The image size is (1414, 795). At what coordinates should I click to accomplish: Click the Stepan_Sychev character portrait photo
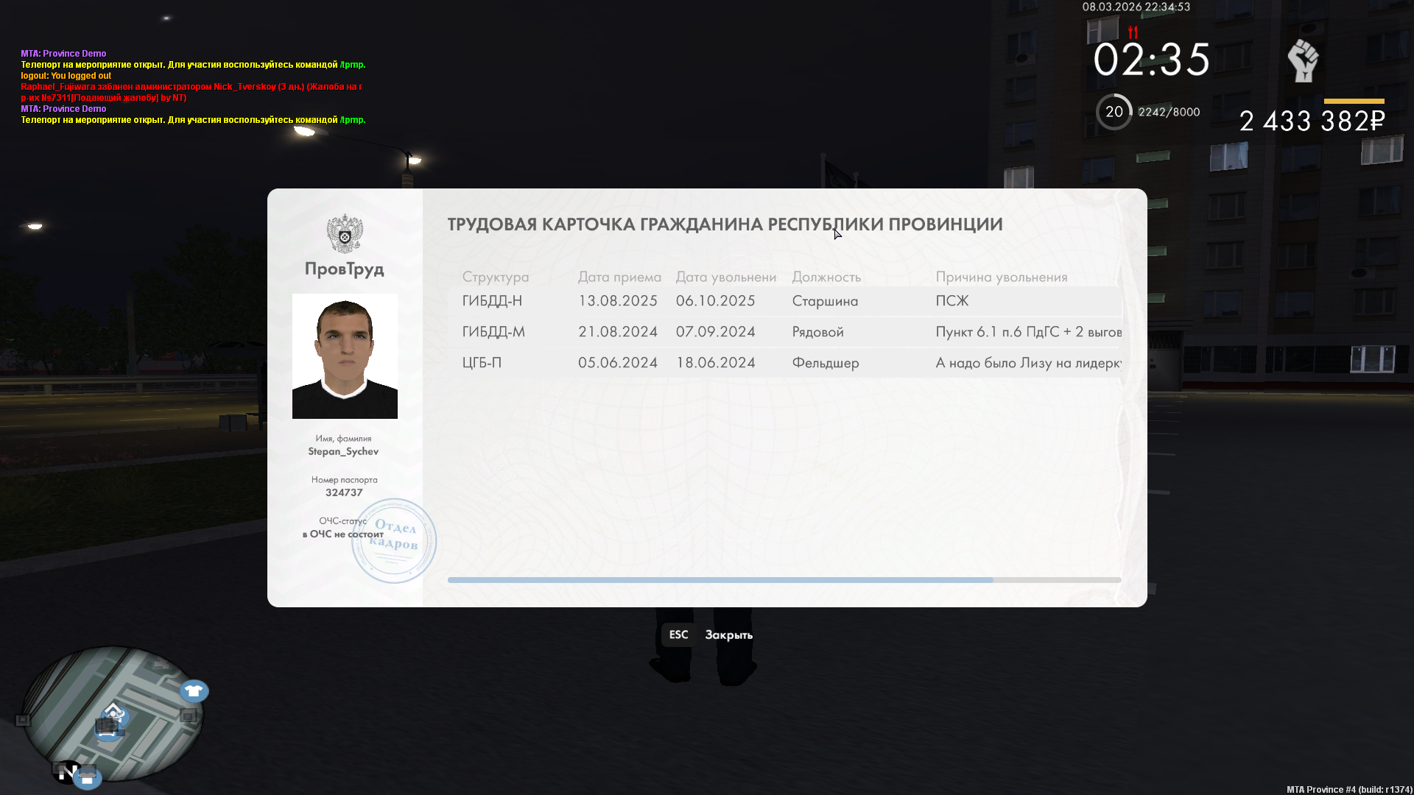(345, 356)
